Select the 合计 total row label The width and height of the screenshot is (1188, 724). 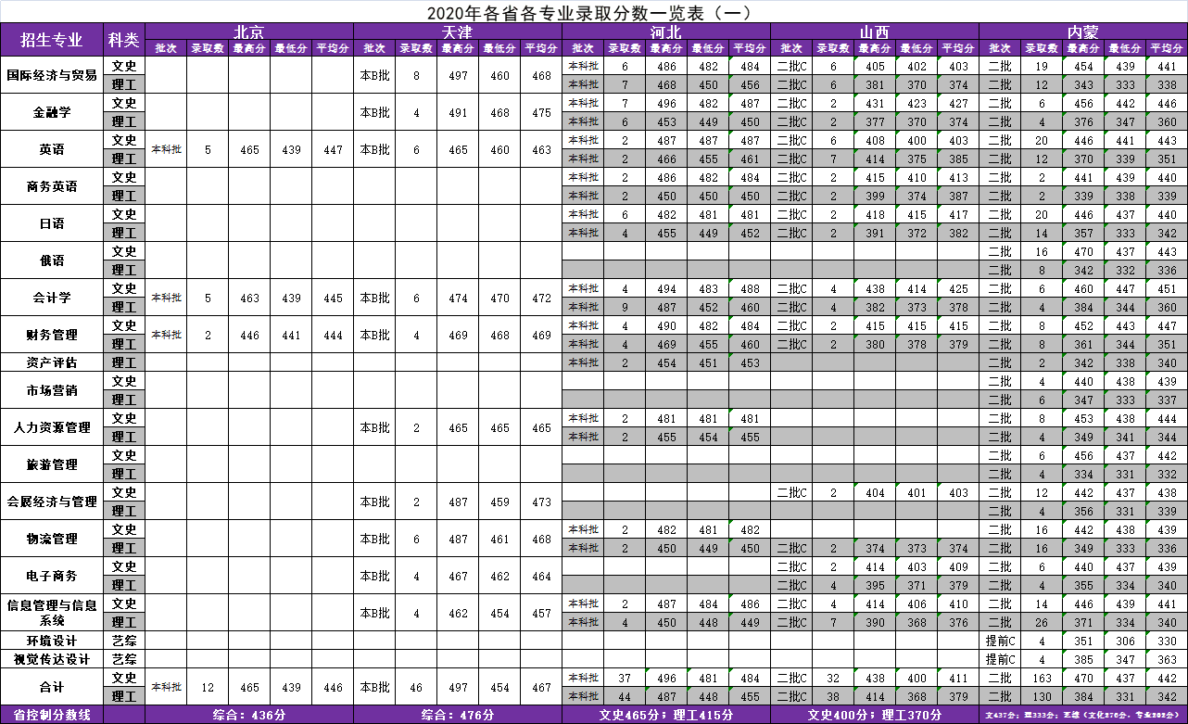click(x=52, y=687)
